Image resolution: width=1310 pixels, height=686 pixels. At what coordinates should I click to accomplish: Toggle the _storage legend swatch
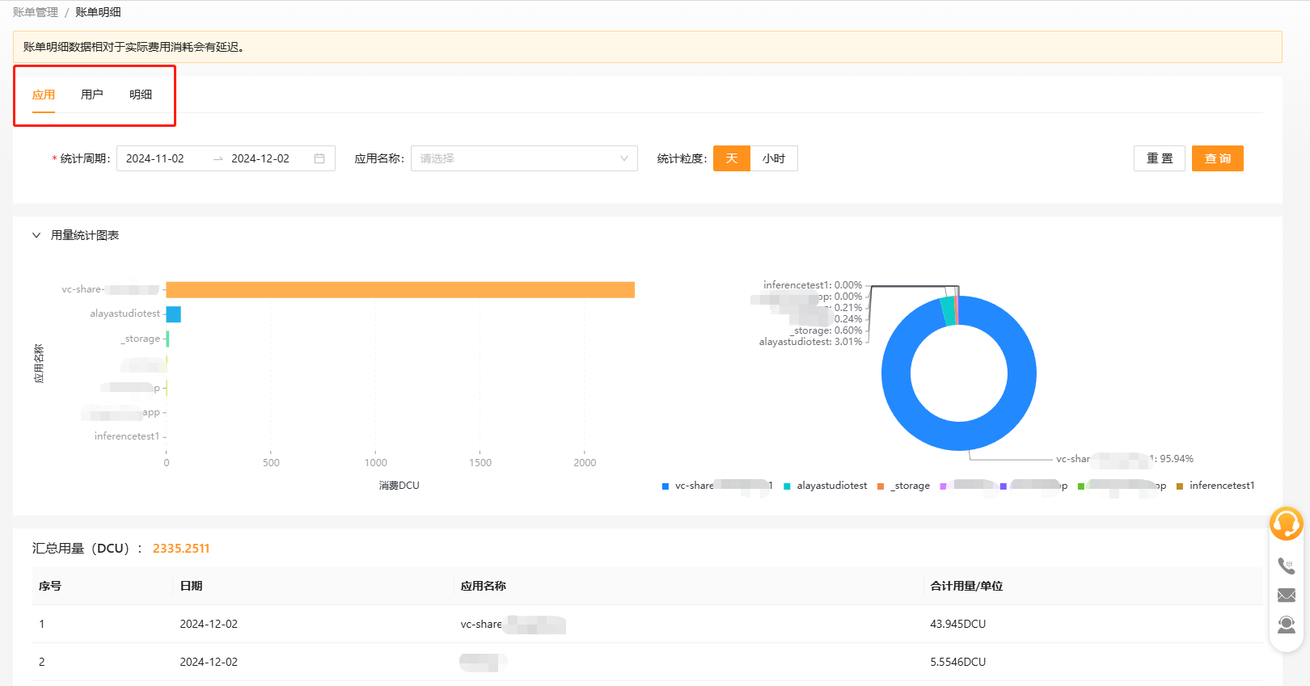[x=881, y=486]
